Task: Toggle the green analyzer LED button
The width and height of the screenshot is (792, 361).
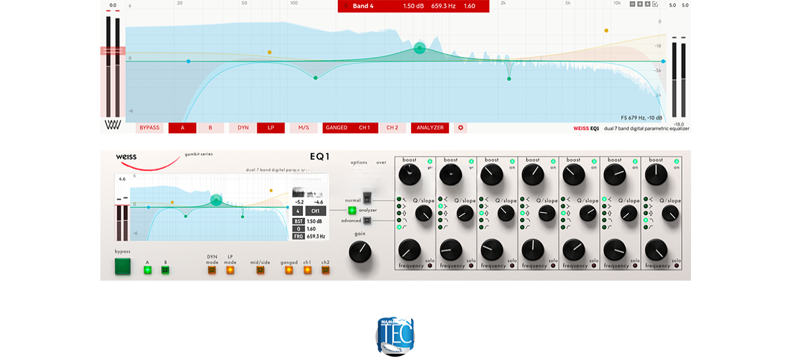Action: pos(352,210)
